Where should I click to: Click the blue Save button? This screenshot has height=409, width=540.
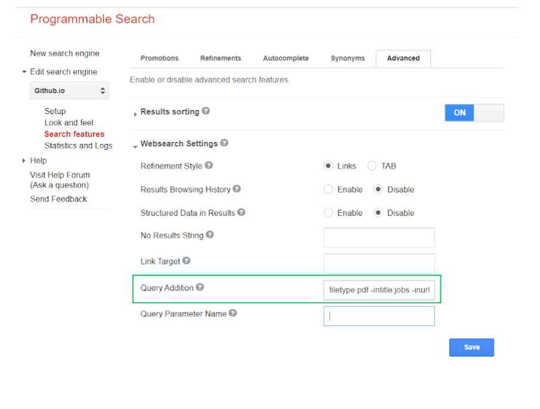[471, 348]
